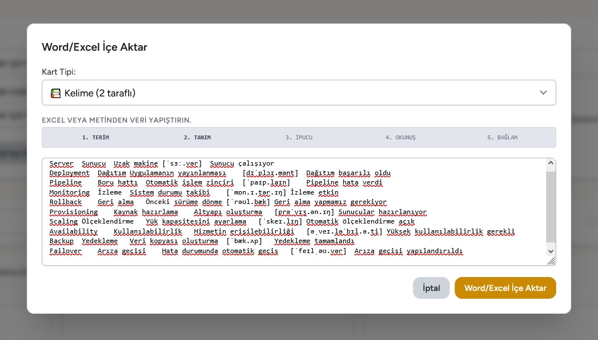Viewport: 598px width, 340px height.
Task: Click the scrollbar up arrow
Action: [x=551, y=163]
